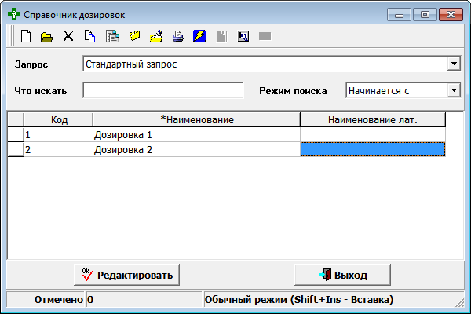Select the Дозировка 2 cell
471x314 pixels.
pyautogui.click(x=197, y=149)
